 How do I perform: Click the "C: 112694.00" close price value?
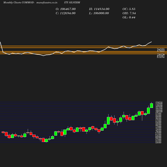(65, 13)
